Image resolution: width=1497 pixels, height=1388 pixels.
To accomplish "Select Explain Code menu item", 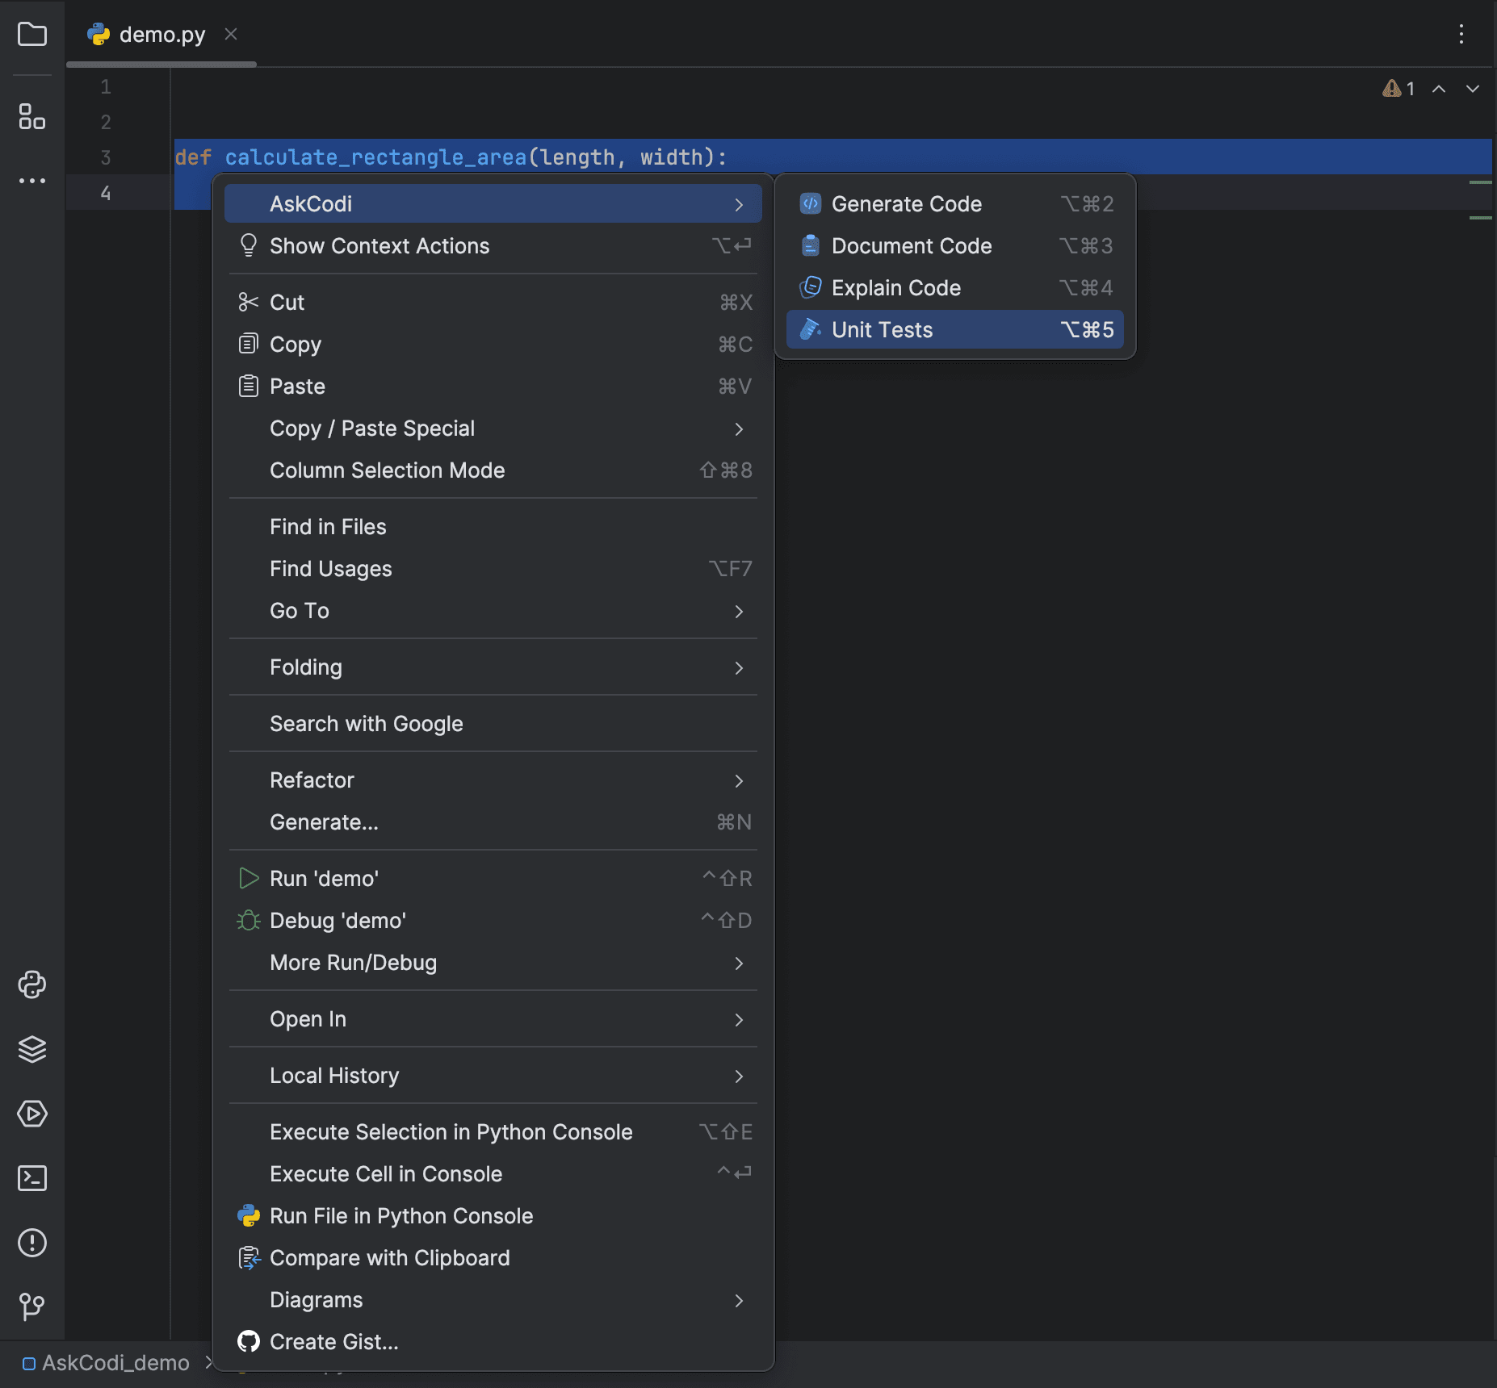I will [x=955, y=288].
